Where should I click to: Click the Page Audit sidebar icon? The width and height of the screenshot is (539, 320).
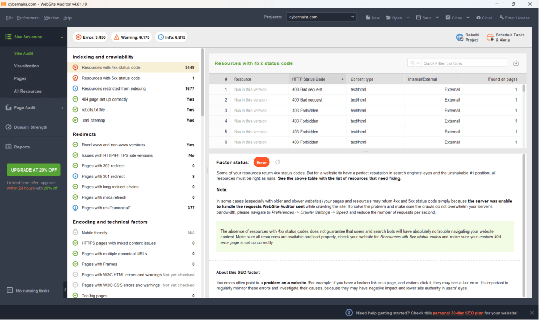pyautogui.click(x=8, y=107)
